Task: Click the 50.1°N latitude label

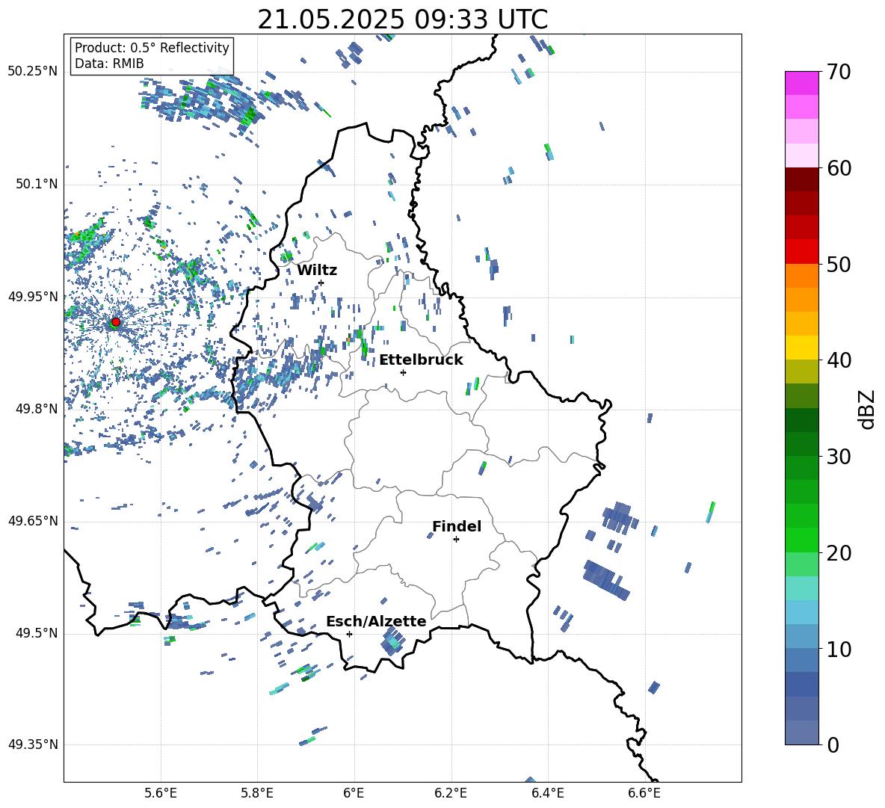Action: tap(36, 185)
